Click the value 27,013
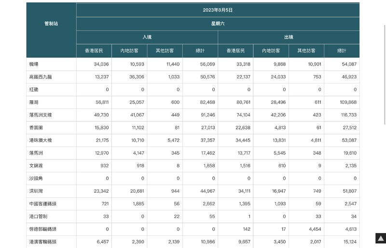The image size is (386, 248). (208, 128)
